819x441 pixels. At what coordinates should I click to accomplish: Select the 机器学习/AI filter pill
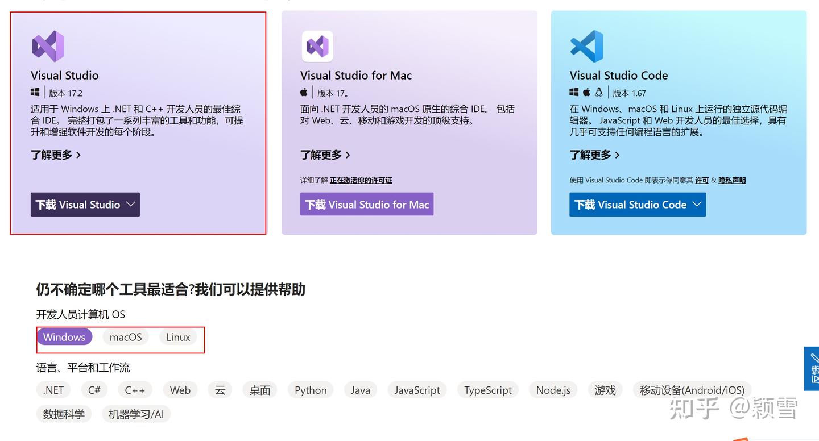tap(136, 414)
